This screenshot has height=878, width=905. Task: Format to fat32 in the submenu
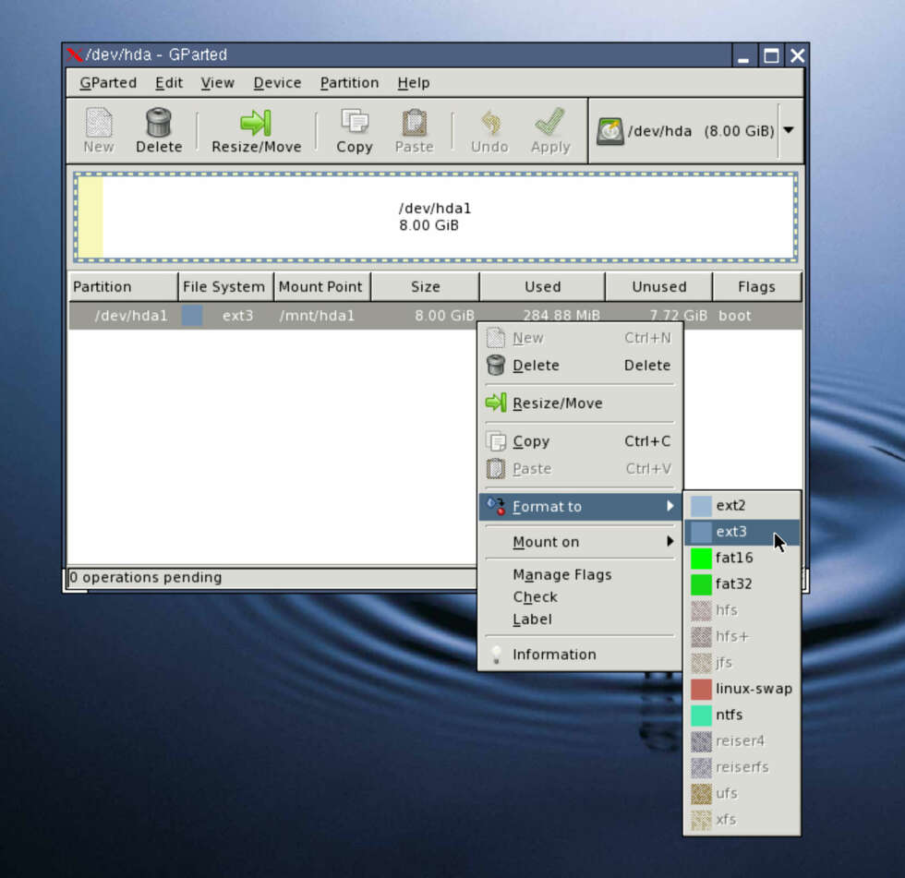(x=742, y=583)
